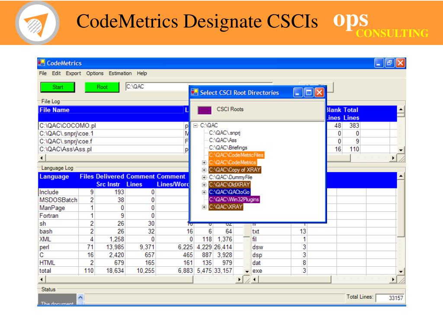Select the dsw extension row

point(324,247)
